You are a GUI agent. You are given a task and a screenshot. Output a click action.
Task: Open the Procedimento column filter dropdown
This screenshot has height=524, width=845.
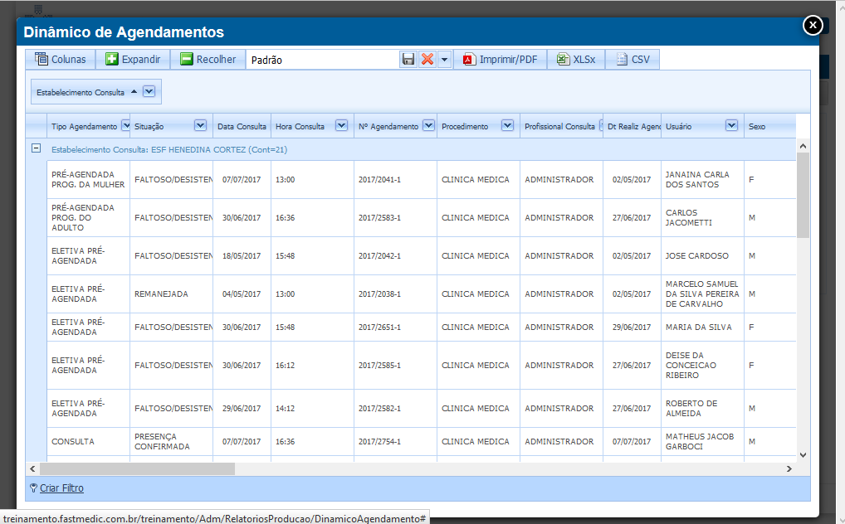pos(507,125)
